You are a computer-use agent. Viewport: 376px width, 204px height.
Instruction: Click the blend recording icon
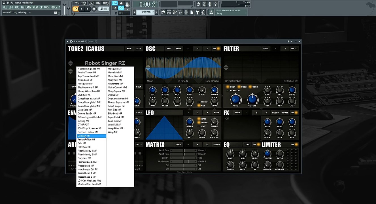click(x=99, y=3)
